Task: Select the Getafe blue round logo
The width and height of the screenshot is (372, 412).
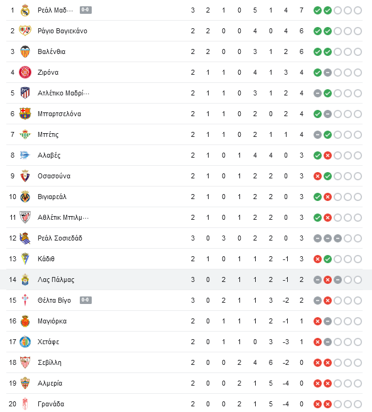Action: pos(25,342)
